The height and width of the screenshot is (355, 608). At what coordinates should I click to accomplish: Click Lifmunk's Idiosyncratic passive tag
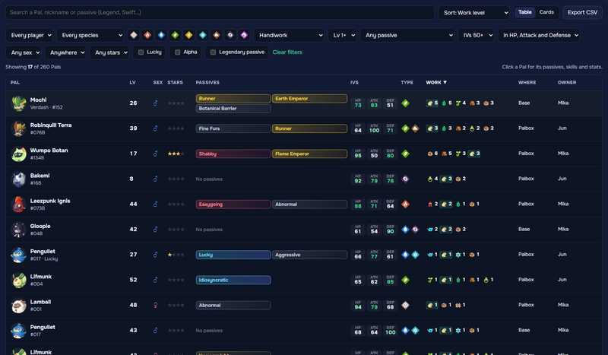tap(233, 280)
